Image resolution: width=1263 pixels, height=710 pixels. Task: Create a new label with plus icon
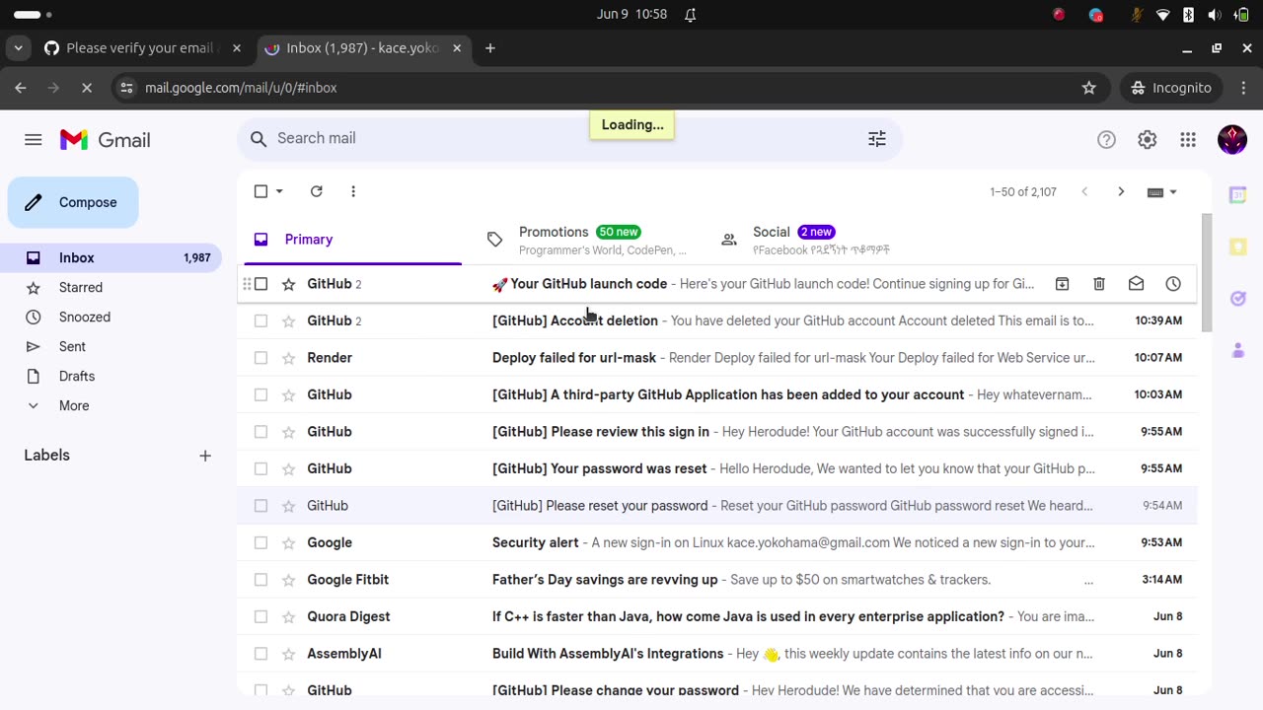(x=205, y=456)
